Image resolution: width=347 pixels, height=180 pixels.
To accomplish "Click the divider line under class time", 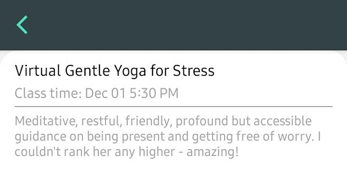I will [173, 107].
